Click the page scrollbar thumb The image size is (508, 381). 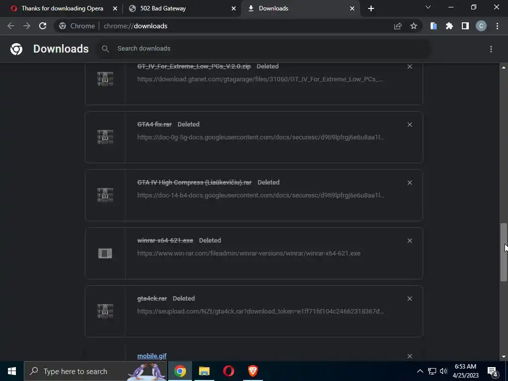504,252
